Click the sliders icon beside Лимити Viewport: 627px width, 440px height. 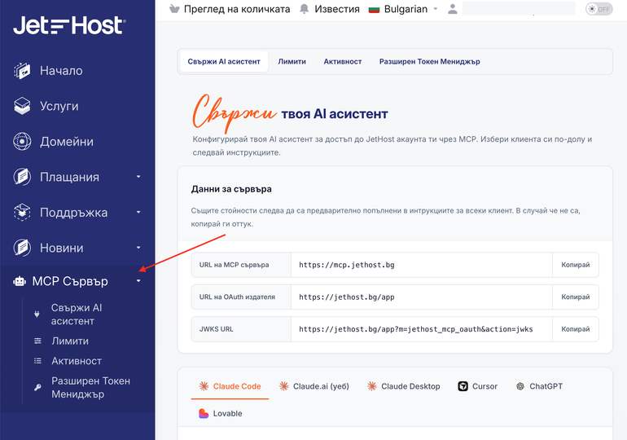[x=37, y=341]
